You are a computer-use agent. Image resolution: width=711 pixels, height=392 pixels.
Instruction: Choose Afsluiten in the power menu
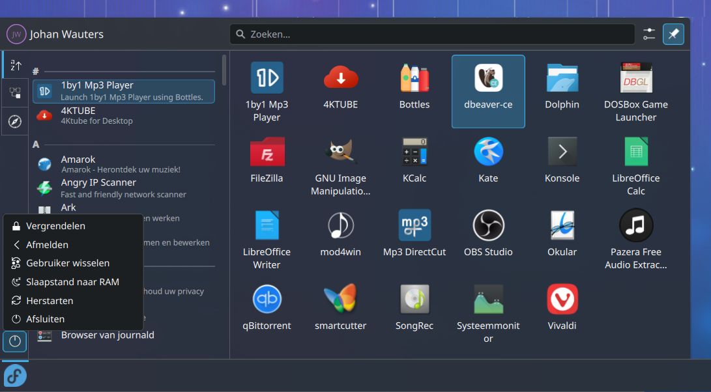(46, 319)
